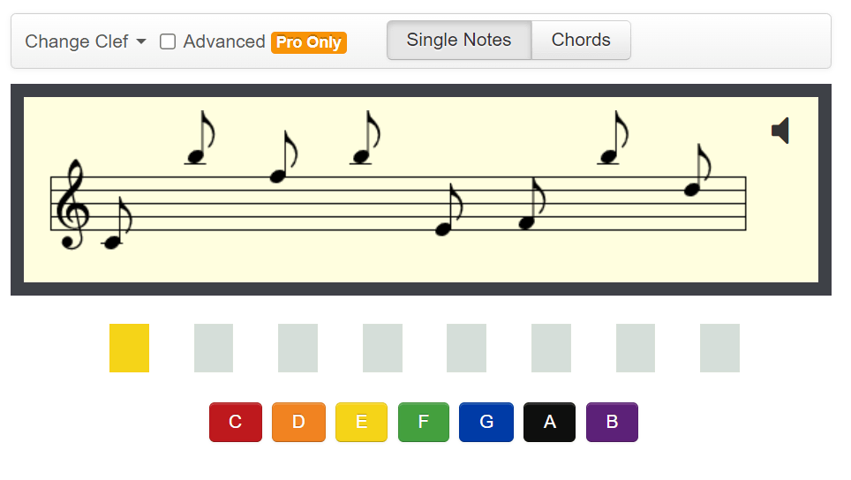Click the speaker sound icon
The width and height of the screenshot is (851, 480).
[780, 131]
